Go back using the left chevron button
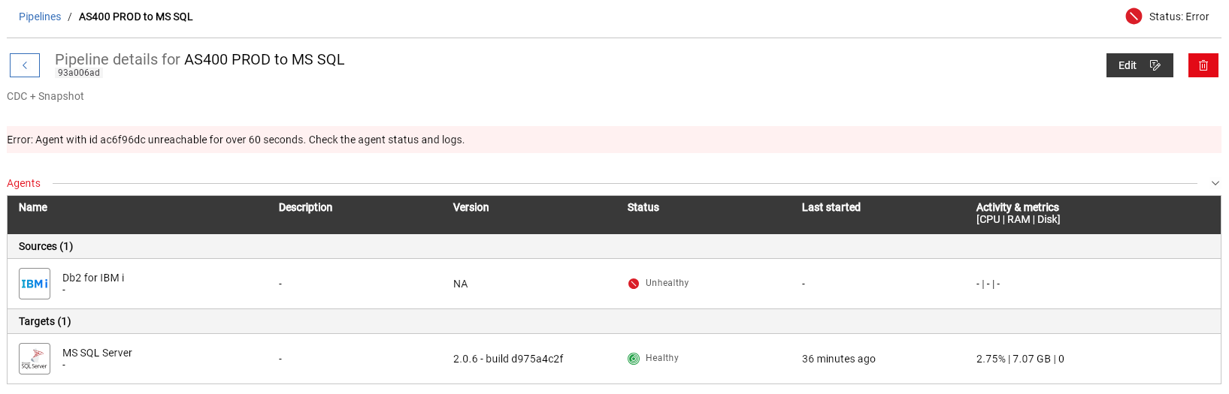 point(25,65)
